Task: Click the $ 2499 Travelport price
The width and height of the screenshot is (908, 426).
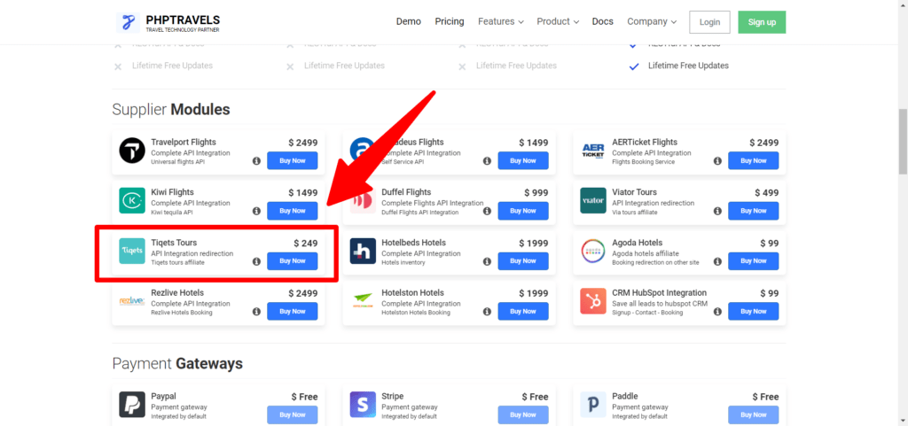Action: (x=303, y=143)
